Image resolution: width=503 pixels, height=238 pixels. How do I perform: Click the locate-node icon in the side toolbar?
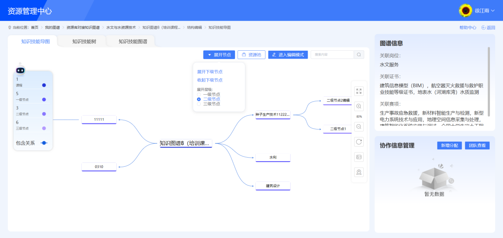tap(359, 172)
